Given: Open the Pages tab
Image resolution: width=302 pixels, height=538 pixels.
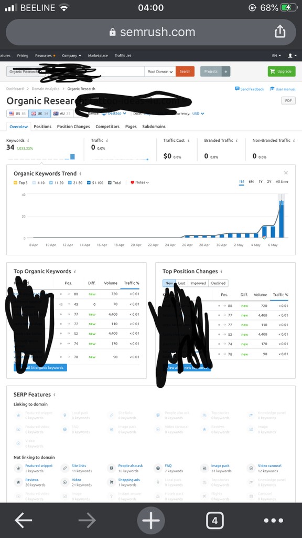Looking at the screenshot, I should pyautogui.click(x=131, y=127).
